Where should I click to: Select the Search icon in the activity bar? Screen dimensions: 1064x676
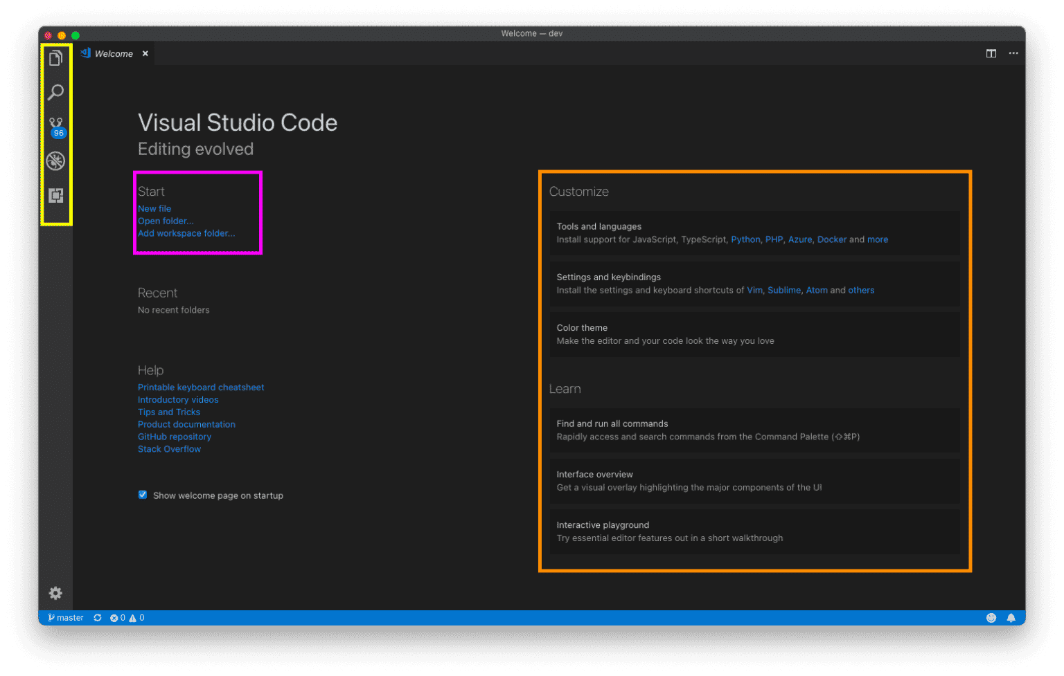56,92
